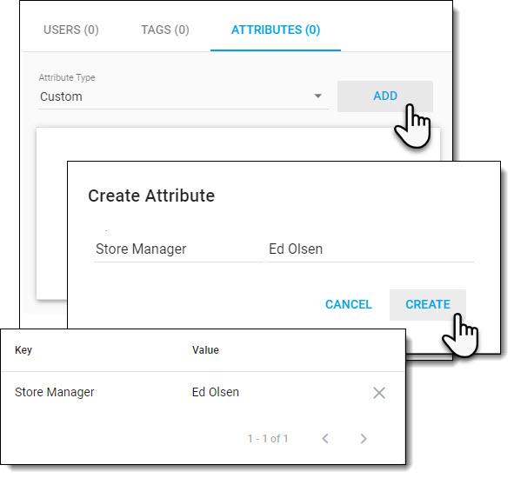Image resolution: width=514 pixels, height=478 pixels.
Task: Click the Key column header
Action: click(x=23, y=350)
